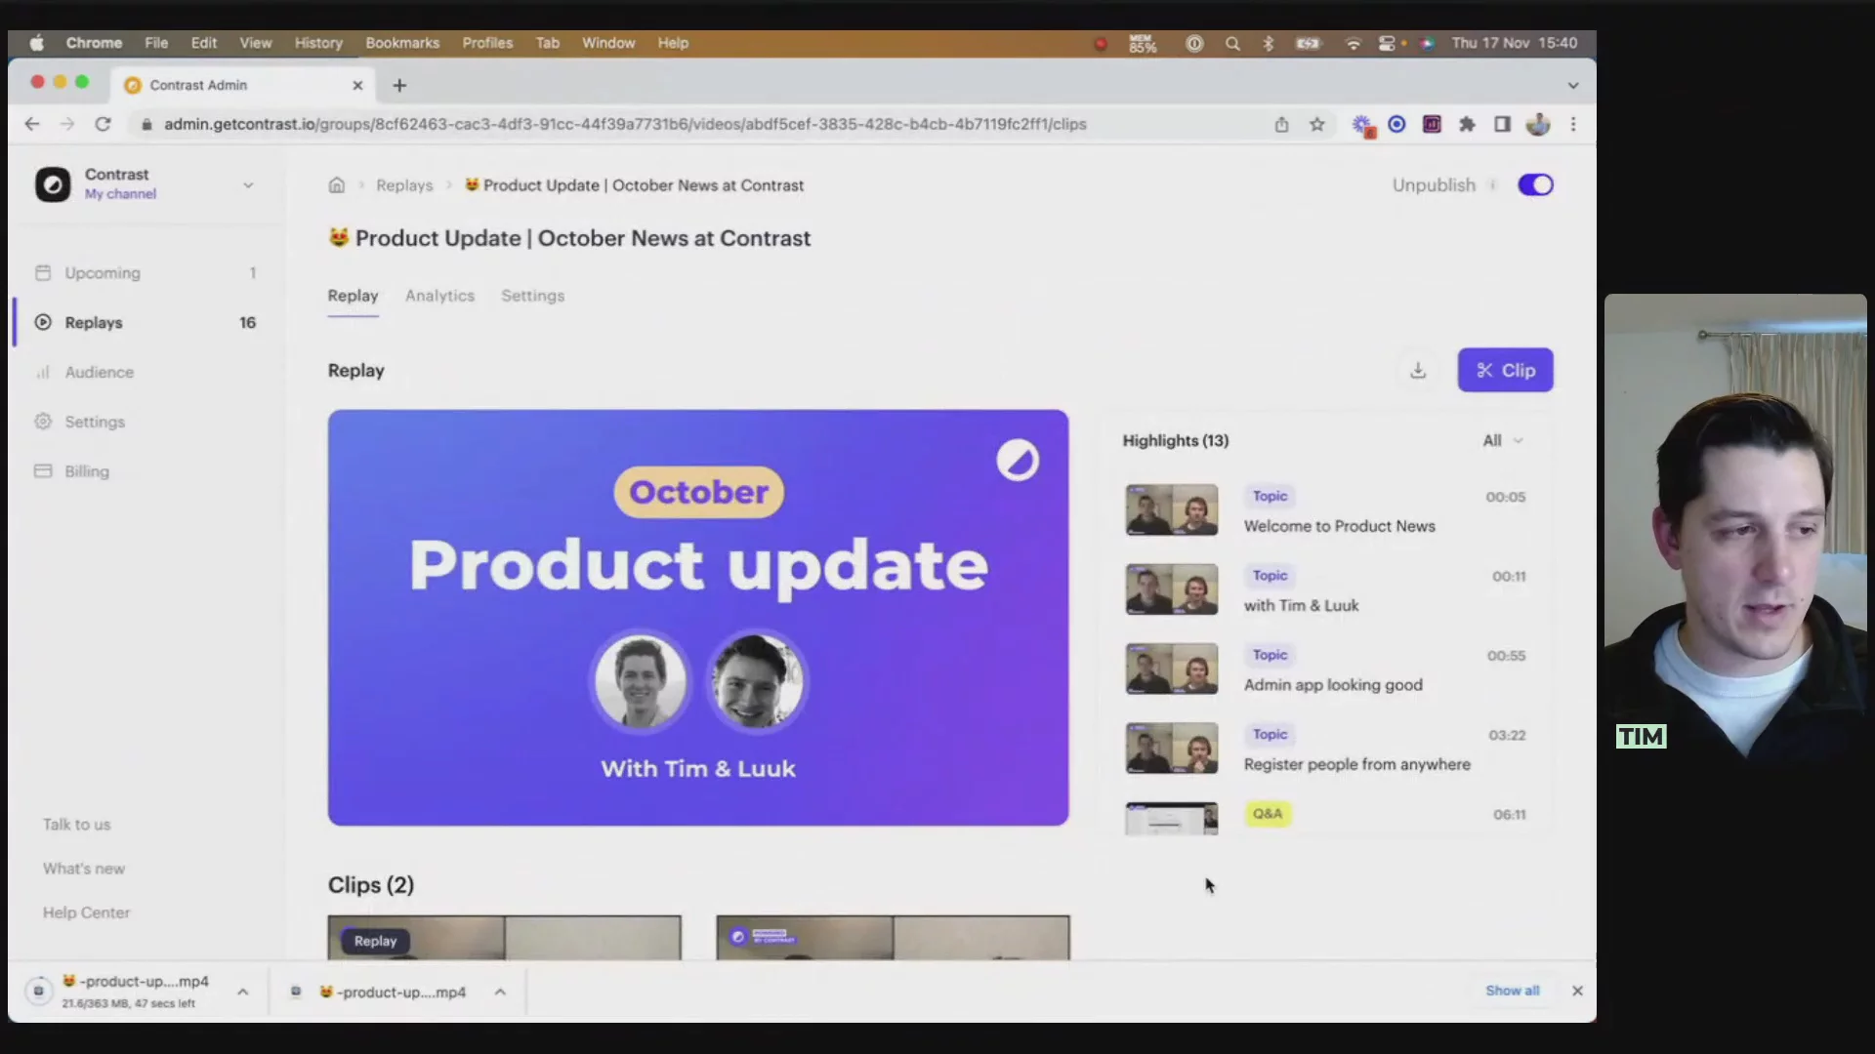Close the downloads bar
1875x1054 pixels.
(1577, 991)
